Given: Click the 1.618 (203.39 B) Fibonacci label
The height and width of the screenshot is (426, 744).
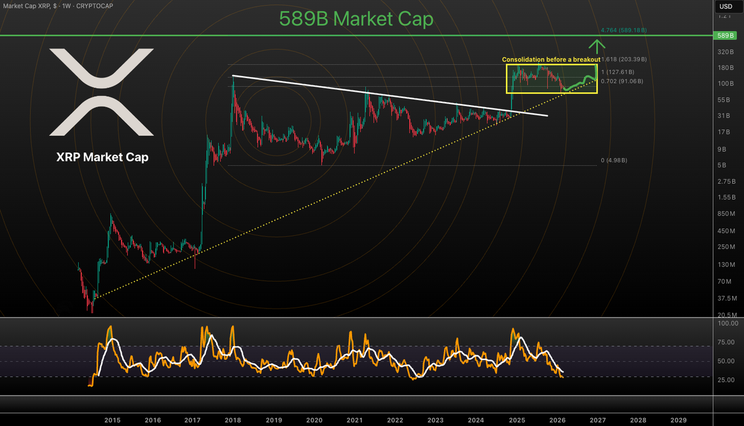Looking at the screenshot, I should 624,59.
